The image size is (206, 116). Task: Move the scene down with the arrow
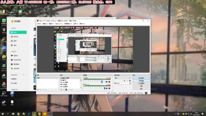coord(46,90)
